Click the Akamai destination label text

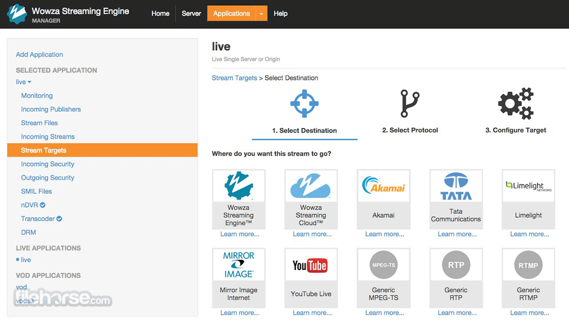click(x=384, y=215)
